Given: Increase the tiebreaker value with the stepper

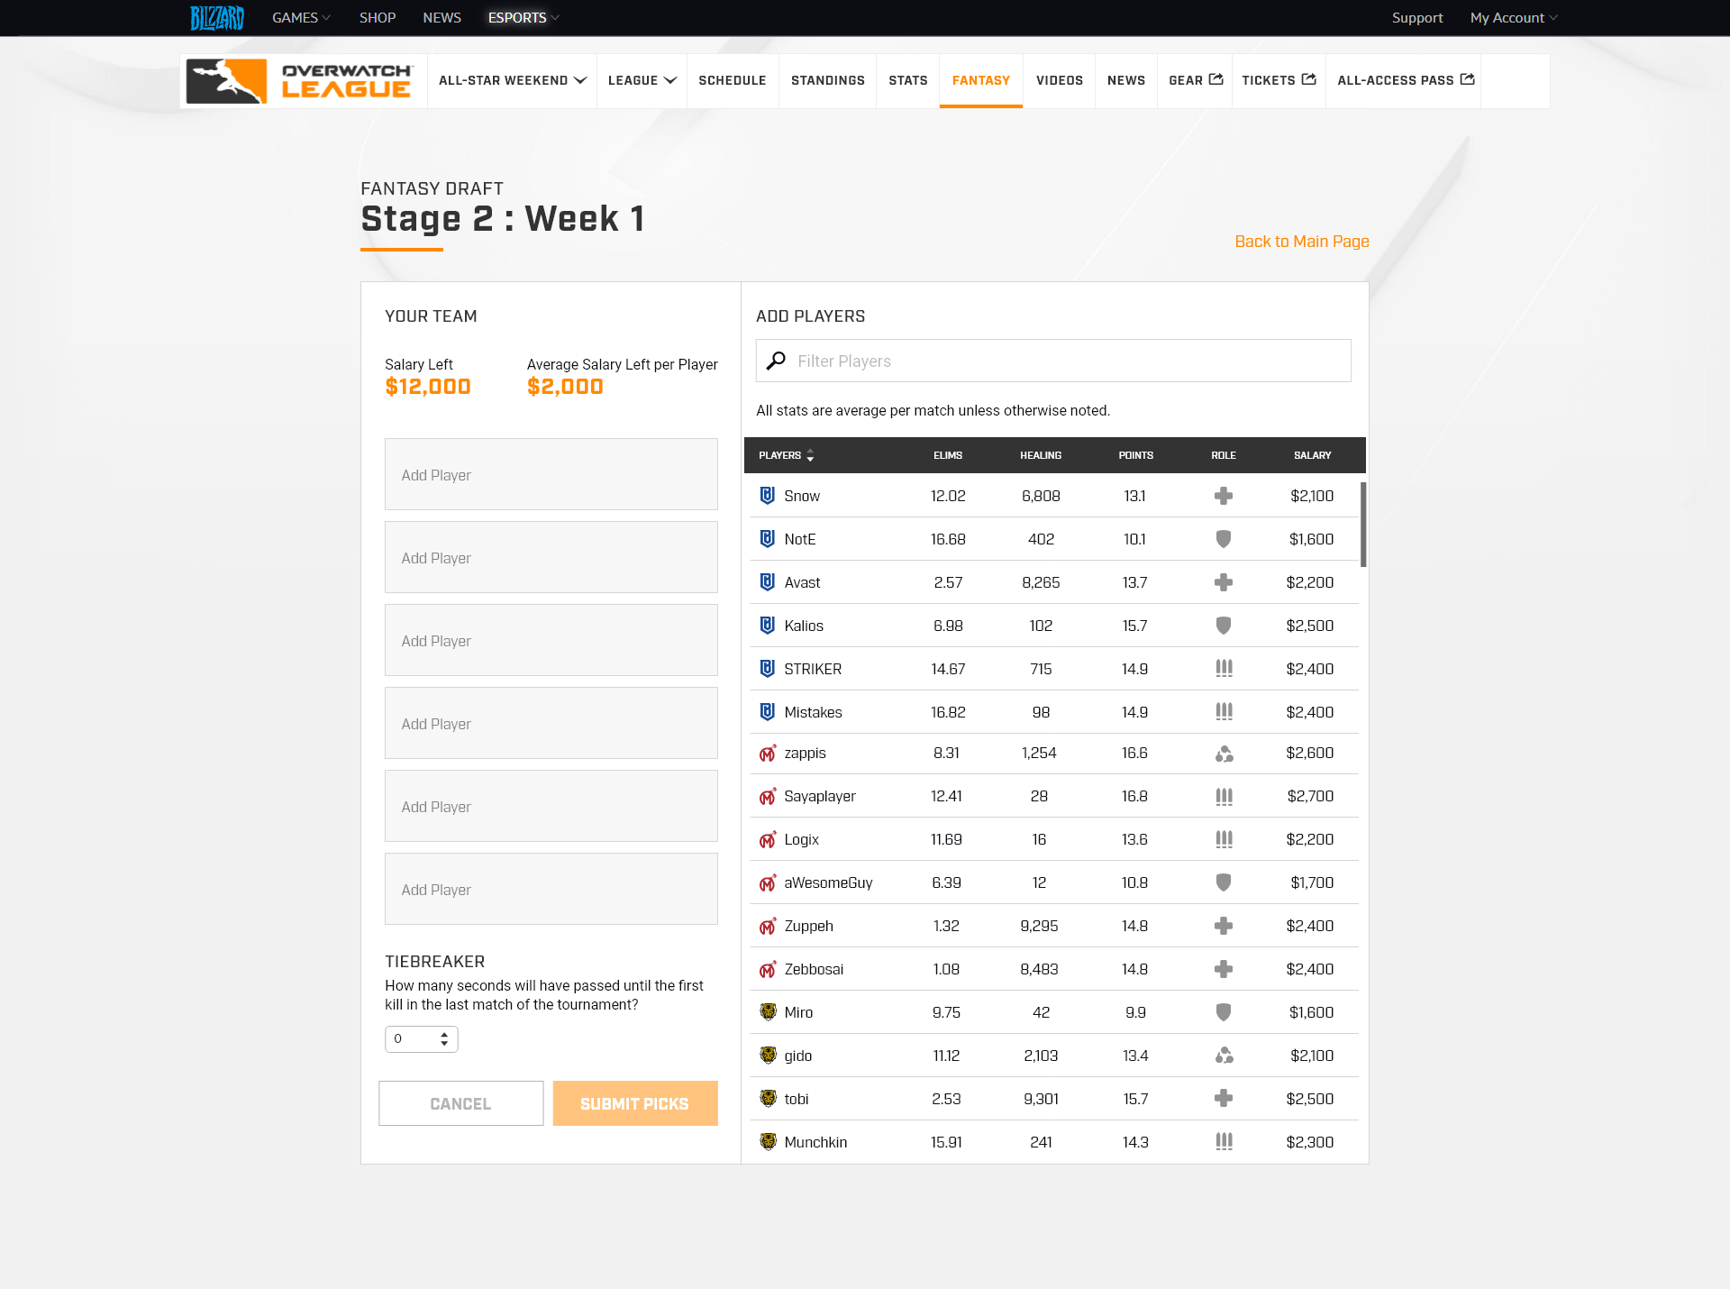Looking at the screenshot, I should point(442,1034).
